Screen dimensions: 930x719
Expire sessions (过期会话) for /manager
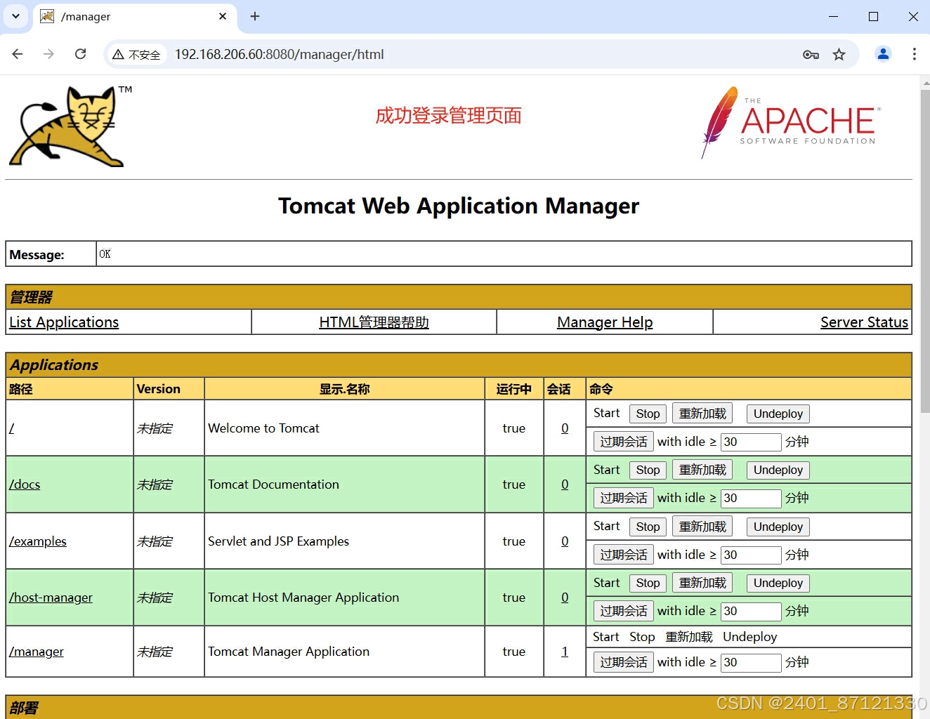click(x=624, y=662)
